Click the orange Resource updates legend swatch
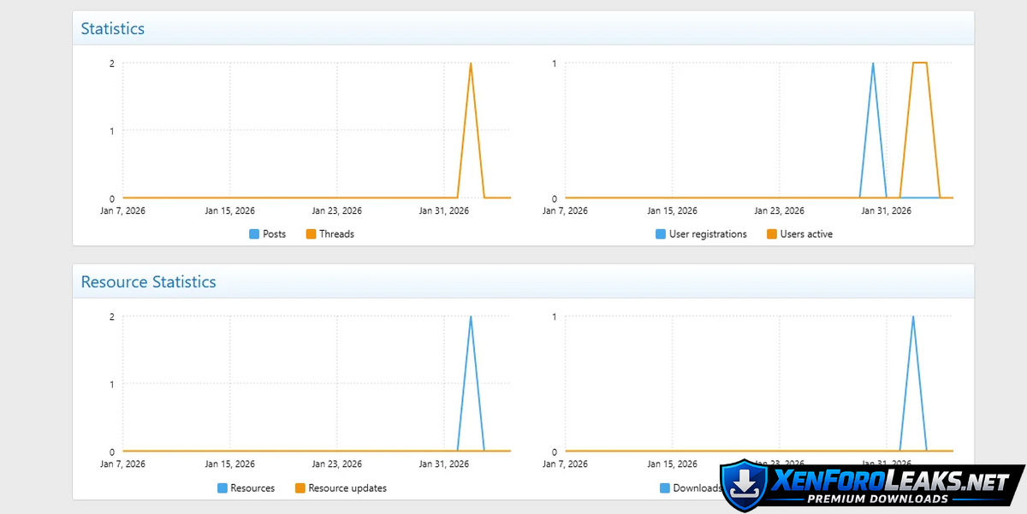1027x514 pixels. tap(300, 488)
